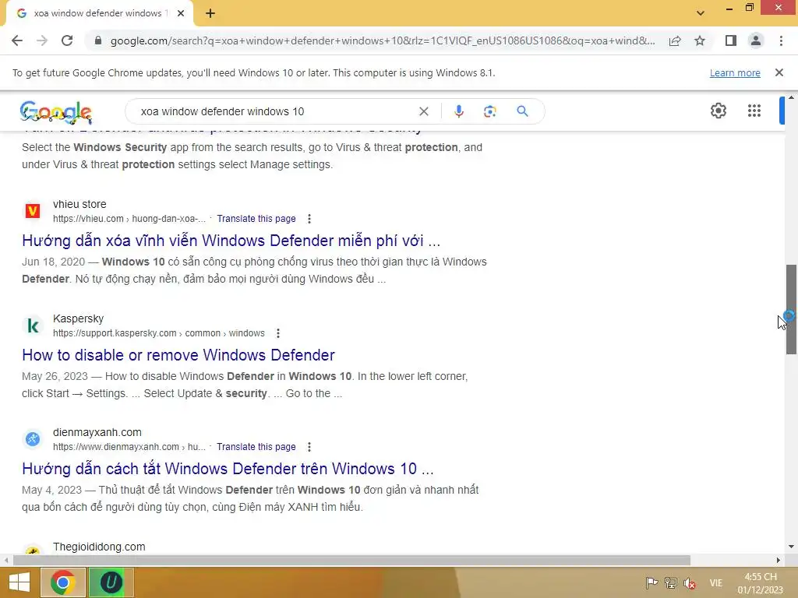Image resolution: width=798 pixels, height=598 pixels.
Task: Clear the Google search box text
Action: tap(423, 111)
